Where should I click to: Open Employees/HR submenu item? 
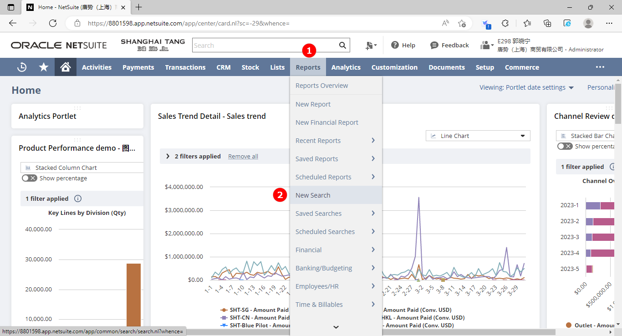pyautogui.click(x=336, y=286)
